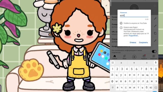Tap the л letter key

pos(143,81)
